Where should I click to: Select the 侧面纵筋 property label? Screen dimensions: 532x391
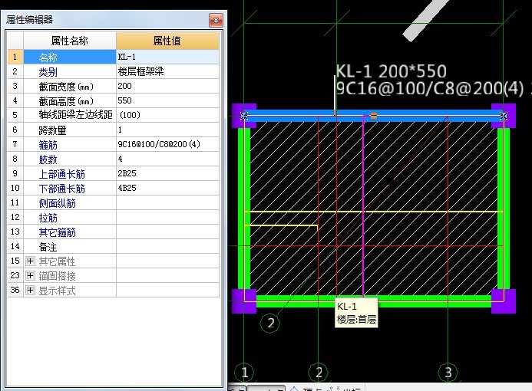[57, 203]
